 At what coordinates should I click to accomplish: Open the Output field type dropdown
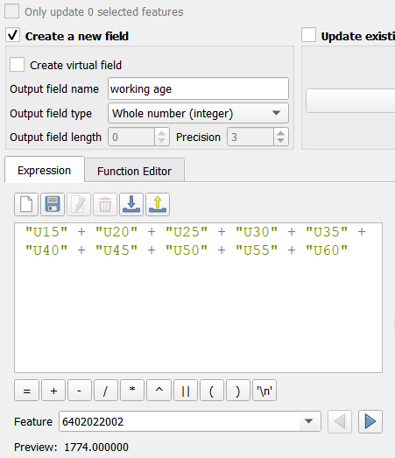pyautogui.click(x=198, y=113)
